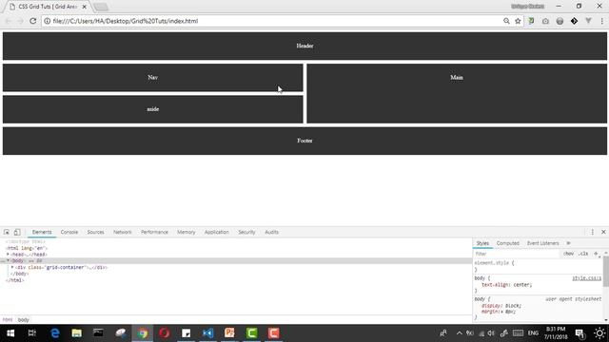Click the black diamond extension icon

[574, 21]
